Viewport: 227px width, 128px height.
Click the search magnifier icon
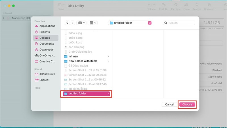click(x=166, y=23)
